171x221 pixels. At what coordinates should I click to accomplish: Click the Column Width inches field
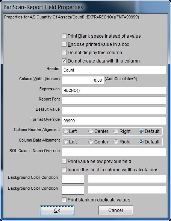pos(83,80)
